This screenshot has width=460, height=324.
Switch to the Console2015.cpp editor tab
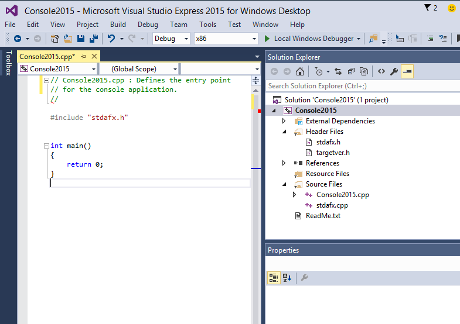(47, 57)
